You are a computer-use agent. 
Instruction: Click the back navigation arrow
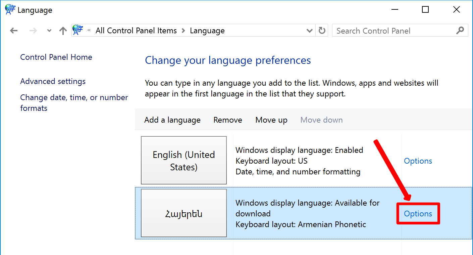tap(14, 31)
